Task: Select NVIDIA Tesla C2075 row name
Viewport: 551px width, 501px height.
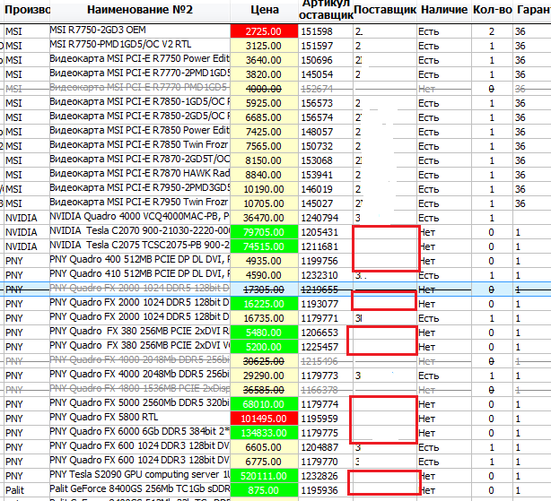Action: coord(139,246)
